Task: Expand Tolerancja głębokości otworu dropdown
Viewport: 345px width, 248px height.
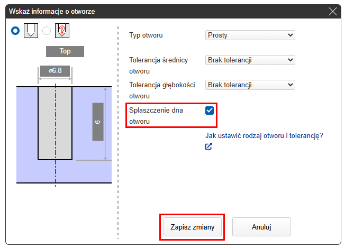Action: click(x=250, y=85)
